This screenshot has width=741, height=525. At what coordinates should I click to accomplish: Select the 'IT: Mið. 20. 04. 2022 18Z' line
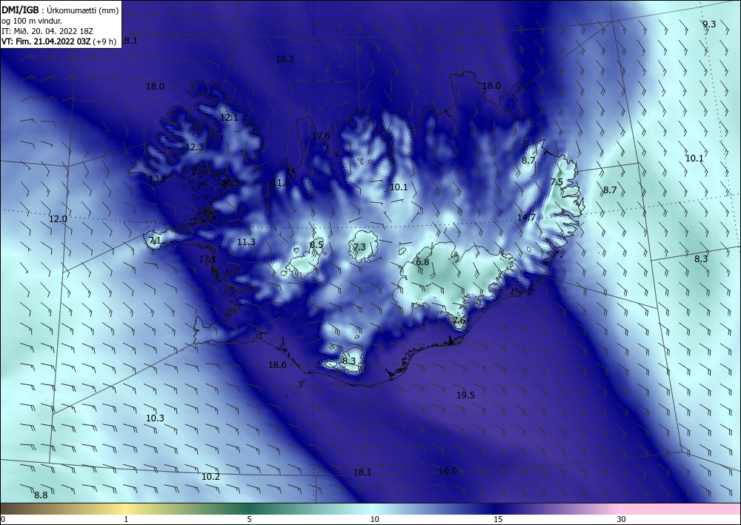47,31
